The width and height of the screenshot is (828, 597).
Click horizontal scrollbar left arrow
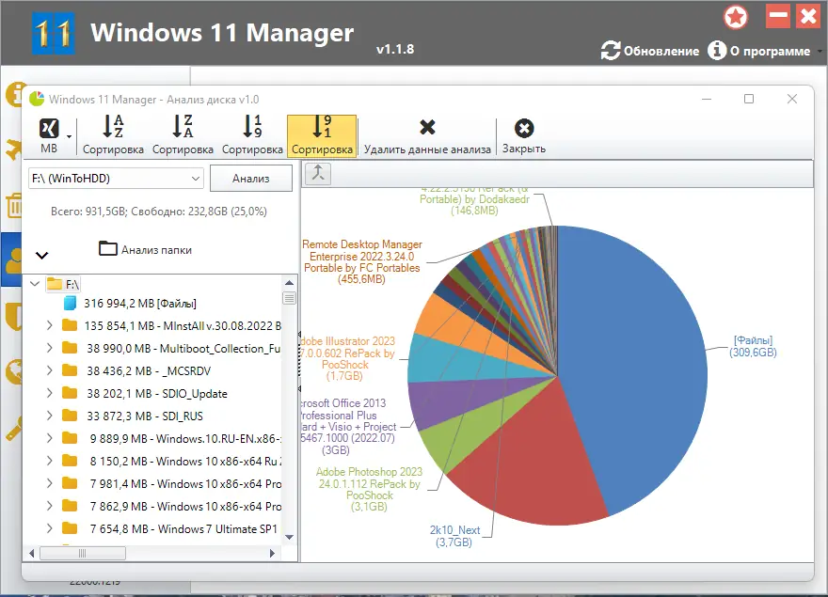pyautogui.click(x=32, y=553)
